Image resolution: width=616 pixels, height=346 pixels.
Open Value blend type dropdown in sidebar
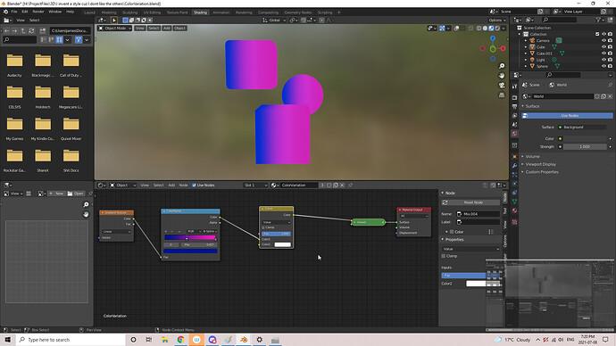pyautogui.click(x=471, y=249)
